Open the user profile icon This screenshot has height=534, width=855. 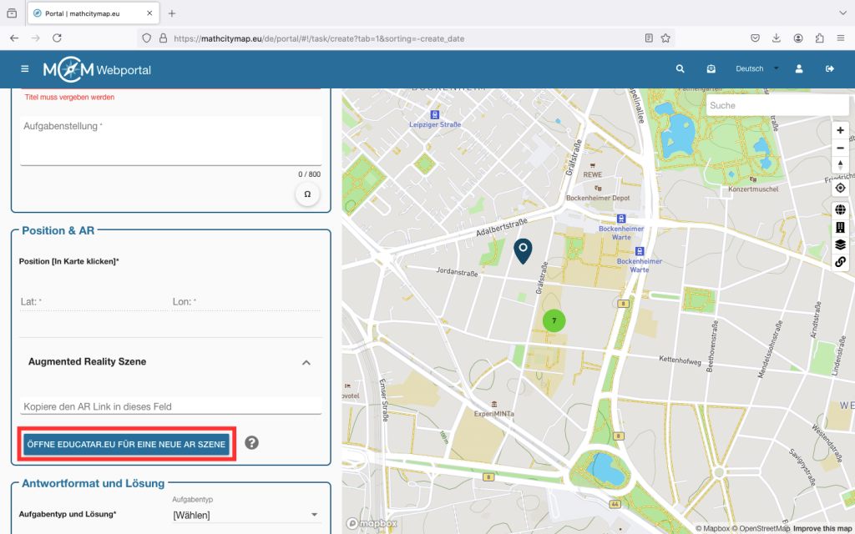pyautogui.click(x=799, y=69)
